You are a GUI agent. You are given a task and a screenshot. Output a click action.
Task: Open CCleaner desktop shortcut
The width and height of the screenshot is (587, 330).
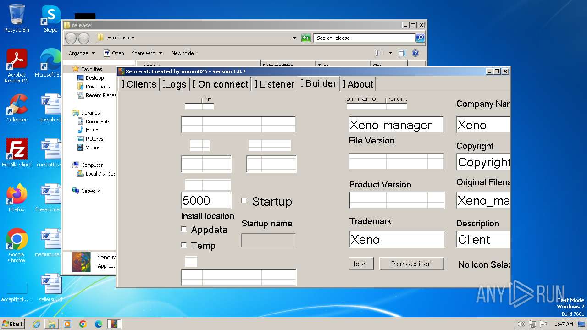(x=17, y=108)
